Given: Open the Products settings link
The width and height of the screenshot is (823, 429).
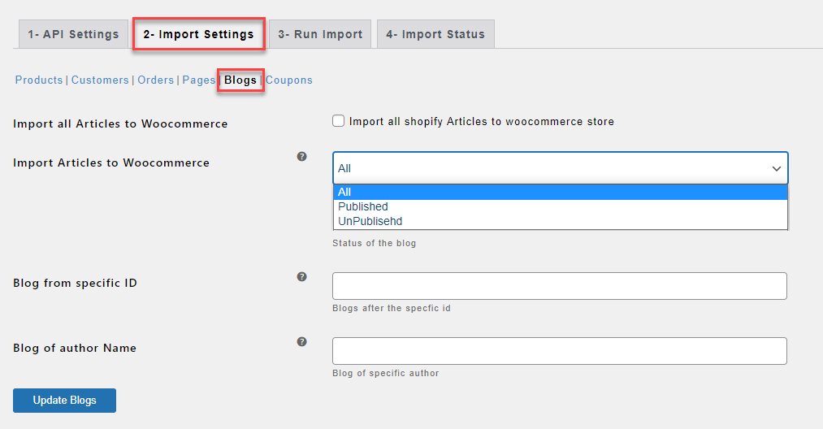Looking at the screenshot, I should 39,80.
